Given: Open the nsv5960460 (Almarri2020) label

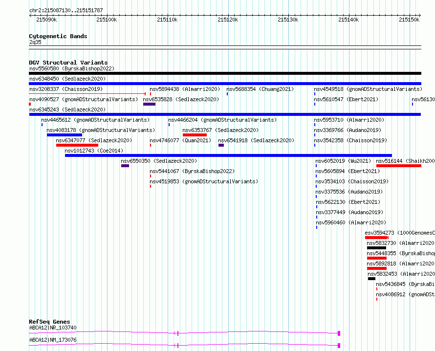Looking at the screenshot, I should (x=351, y=222).
